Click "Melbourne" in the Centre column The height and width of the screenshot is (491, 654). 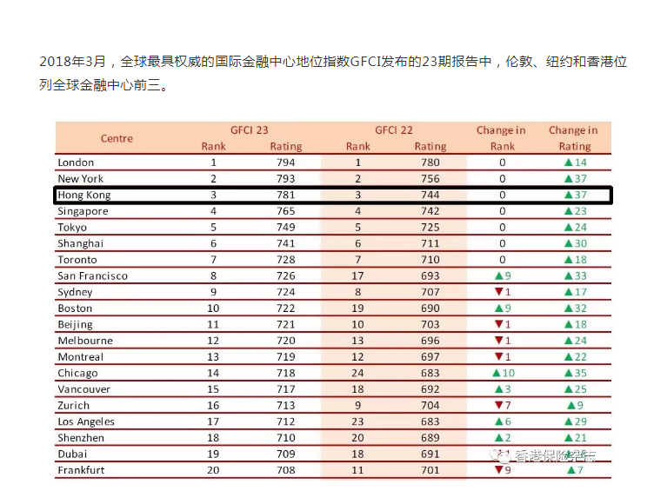pos(85,341)
